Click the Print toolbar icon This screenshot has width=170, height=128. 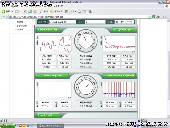(x=79, y=12)
